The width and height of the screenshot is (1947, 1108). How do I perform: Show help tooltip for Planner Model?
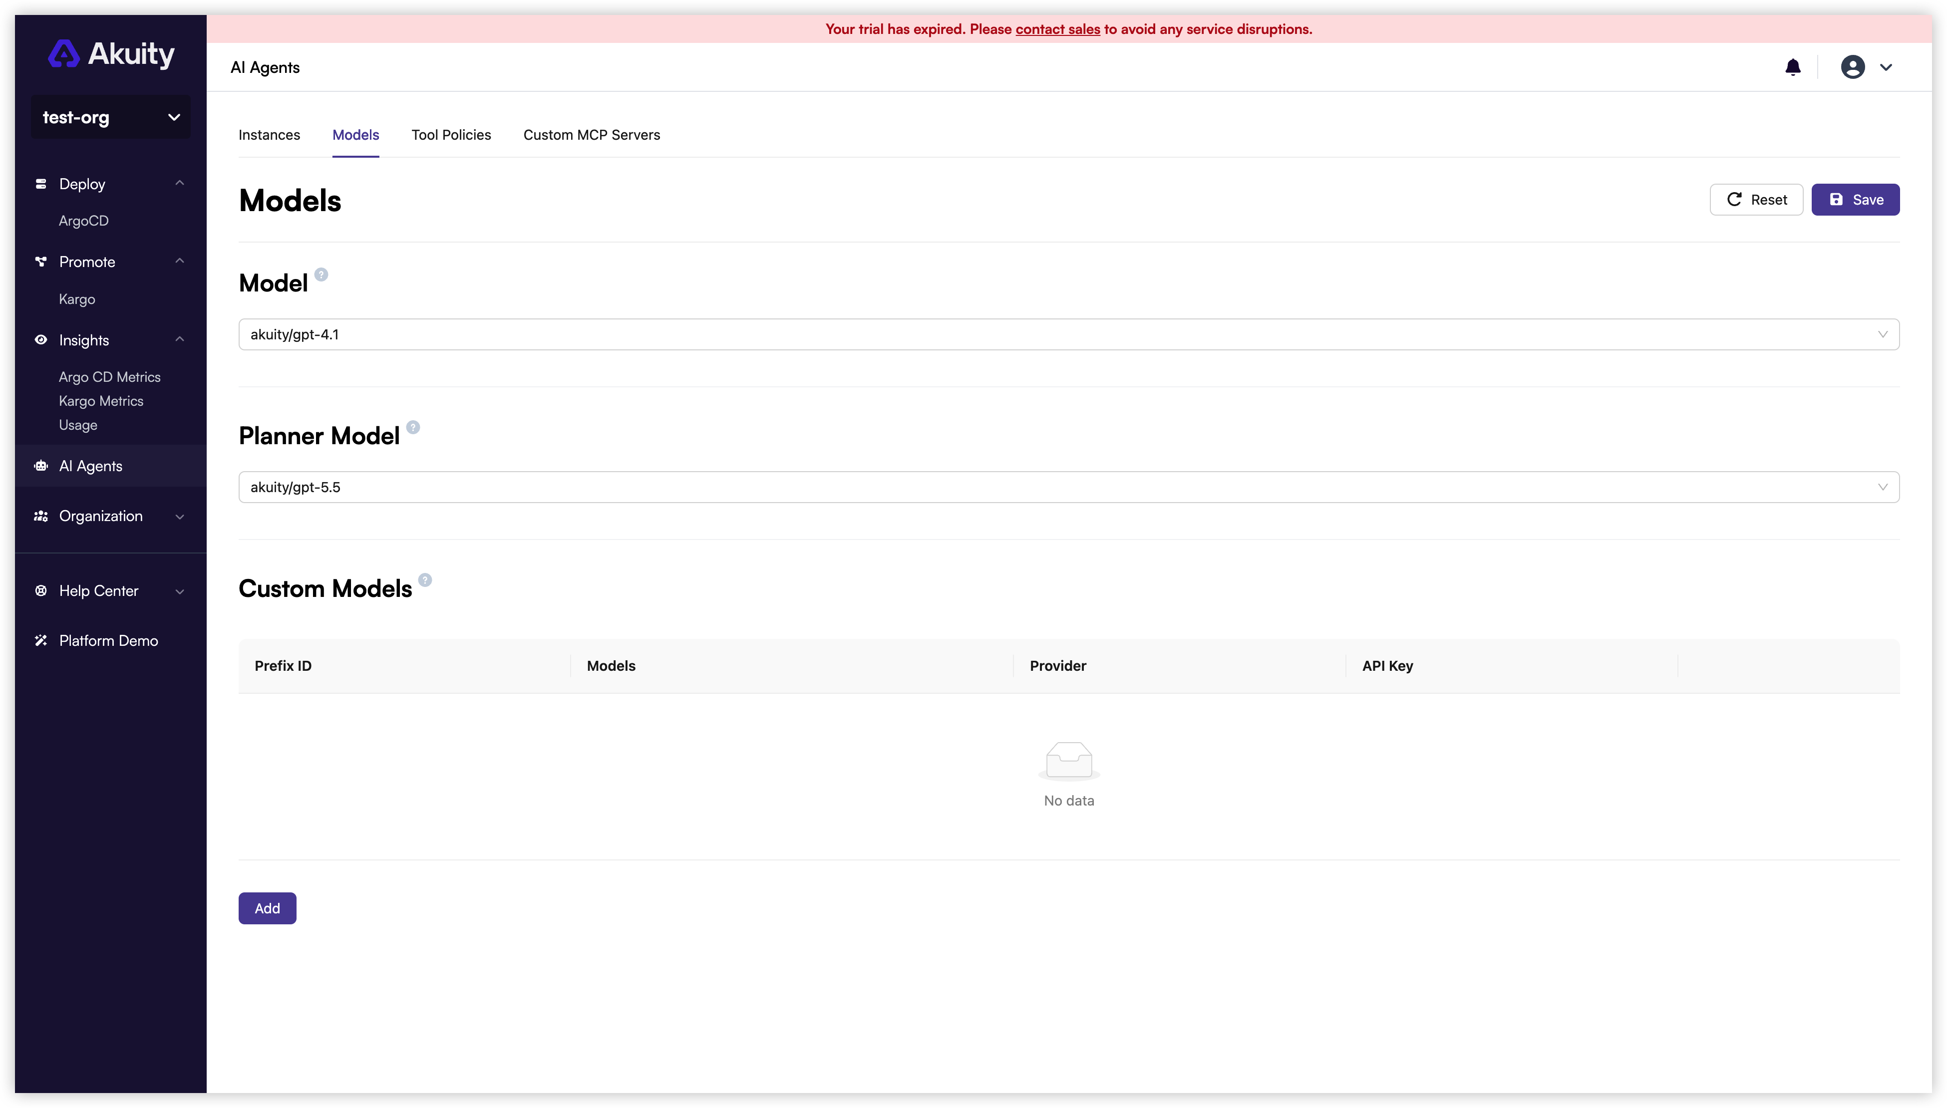[x=413, y=427]
